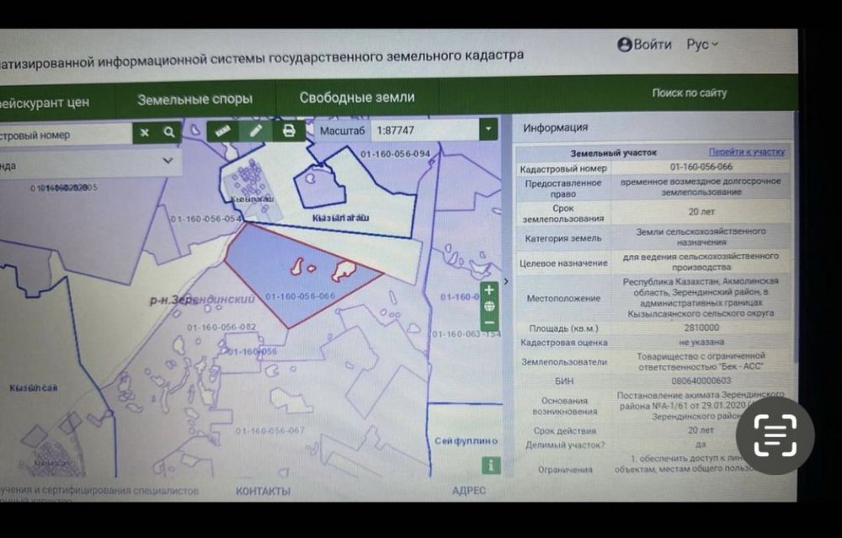Click the user account icon

(x=624, y=45)
